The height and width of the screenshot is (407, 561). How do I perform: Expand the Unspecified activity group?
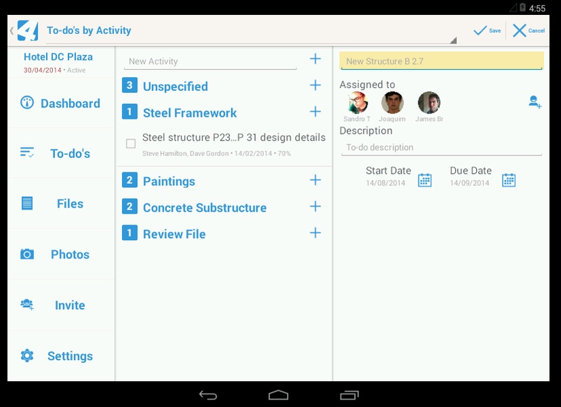[x=175, y=86]
